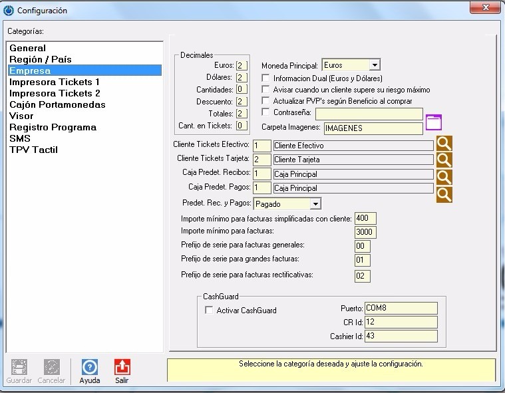The width and height of the screenshot is (505, 393).
Task: Select the Región / País category
Action: click(84, 59)
